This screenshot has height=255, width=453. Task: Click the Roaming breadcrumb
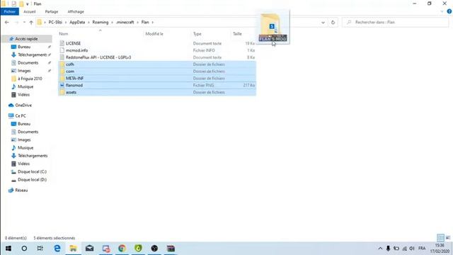point(101,22)
